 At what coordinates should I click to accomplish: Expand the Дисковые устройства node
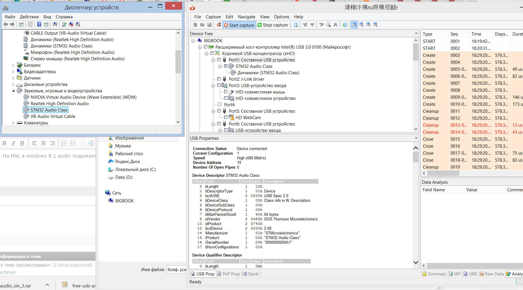click(x=13, y=84)
